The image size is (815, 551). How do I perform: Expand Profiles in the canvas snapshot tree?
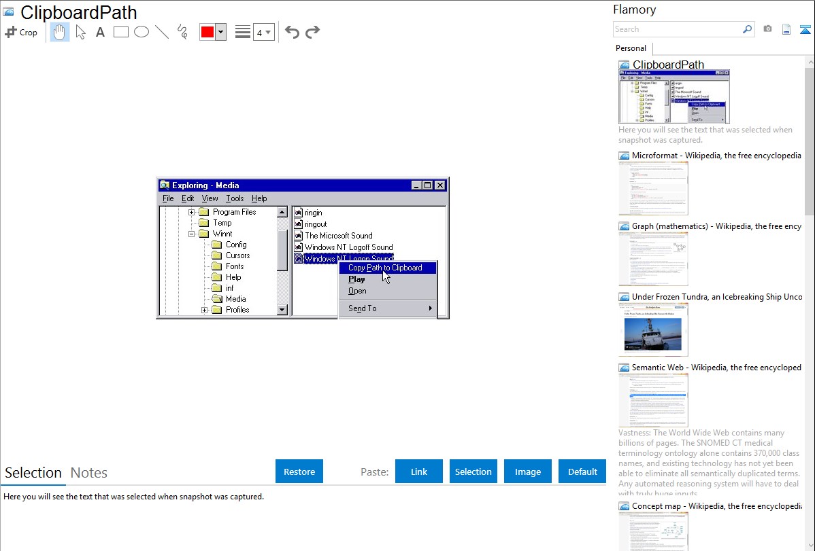pyautogui.click(x=204, y=310)
